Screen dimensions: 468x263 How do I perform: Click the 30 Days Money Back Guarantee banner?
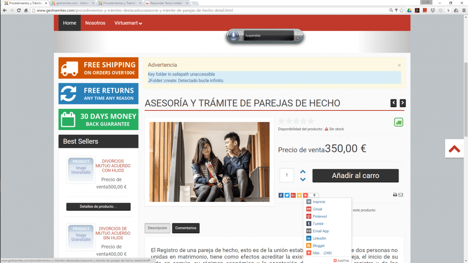(99, 119)
